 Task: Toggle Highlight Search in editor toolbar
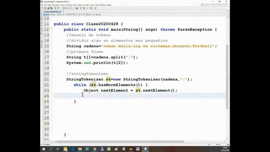coord(74,15)
